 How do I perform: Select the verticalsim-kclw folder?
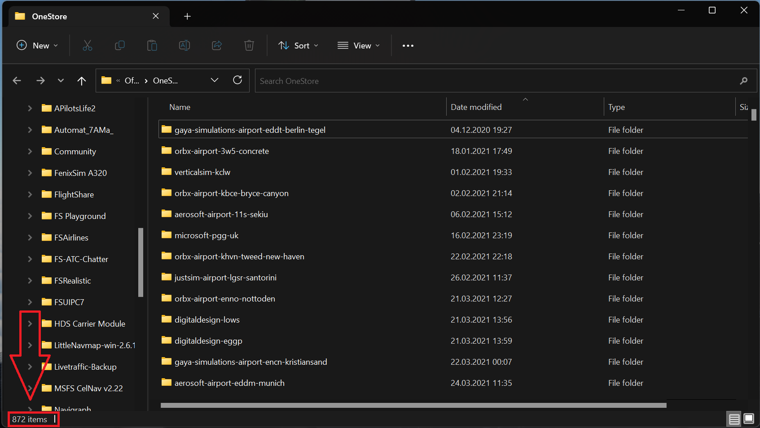[x=202, y=172]
